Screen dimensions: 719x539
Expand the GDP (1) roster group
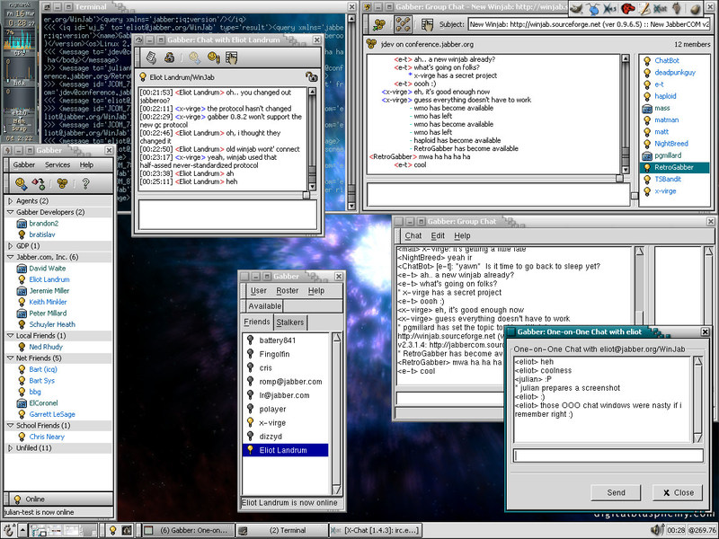point(10,245)
